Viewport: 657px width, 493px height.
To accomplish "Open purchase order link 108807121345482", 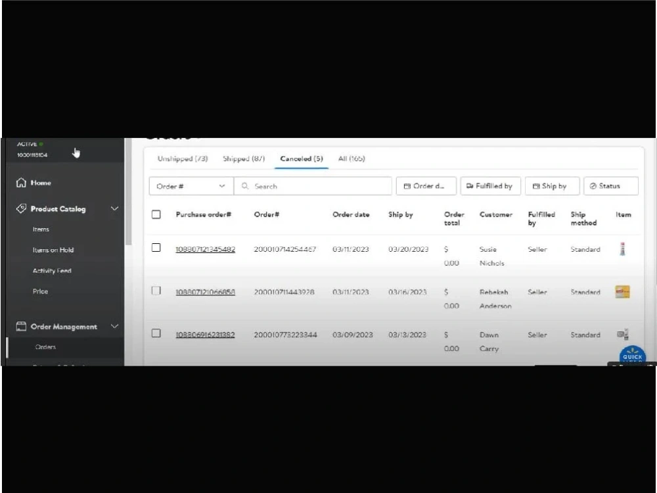I will point(205,249).
